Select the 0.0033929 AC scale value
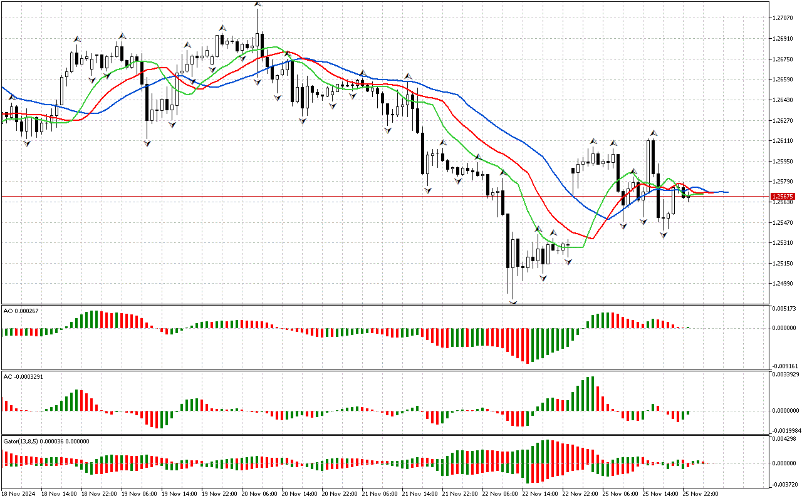Viewport: 802px width, 501px height. (786, 374)
